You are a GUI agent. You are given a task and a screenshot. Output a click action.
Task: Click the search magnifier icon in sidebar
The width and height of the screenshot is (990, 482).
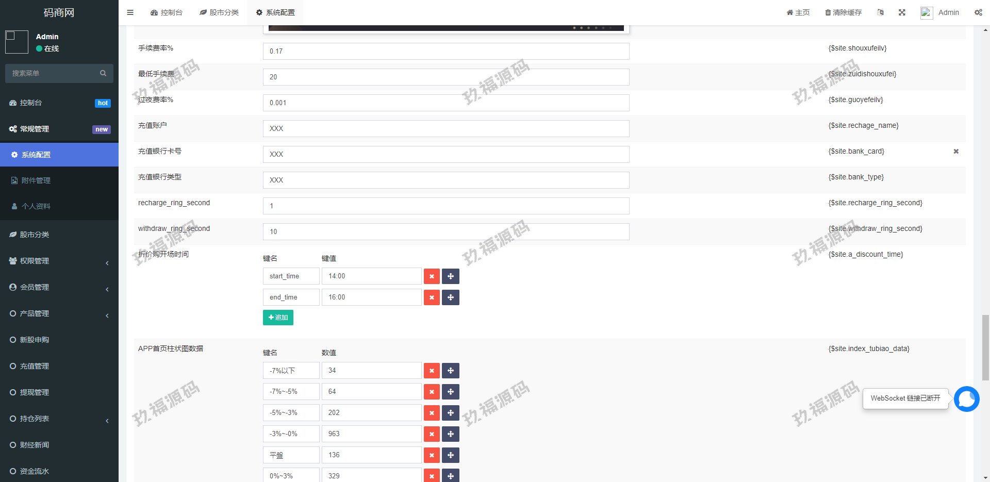(103, 73)
